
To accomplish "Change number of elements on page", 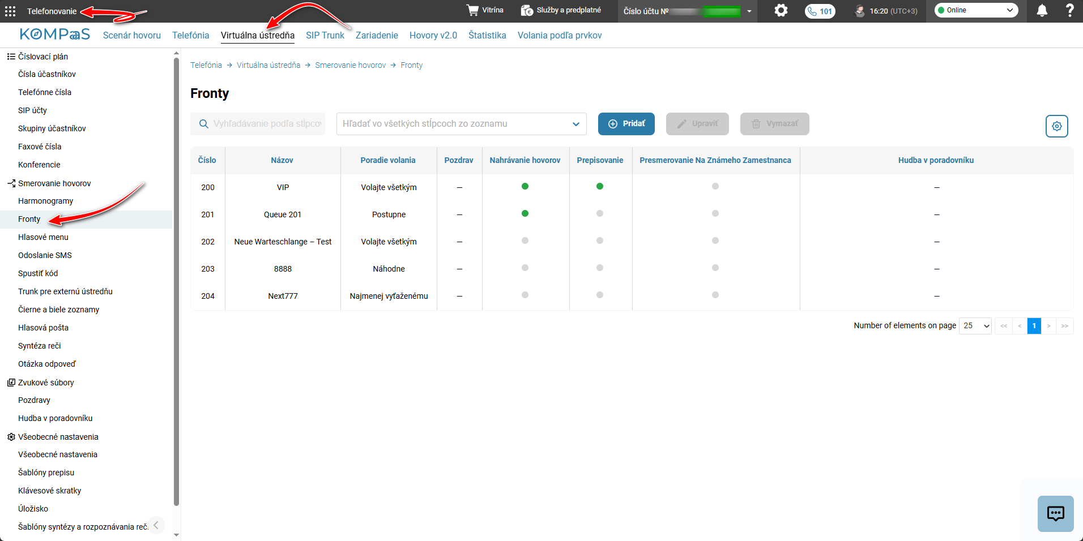I will (975, 325).
